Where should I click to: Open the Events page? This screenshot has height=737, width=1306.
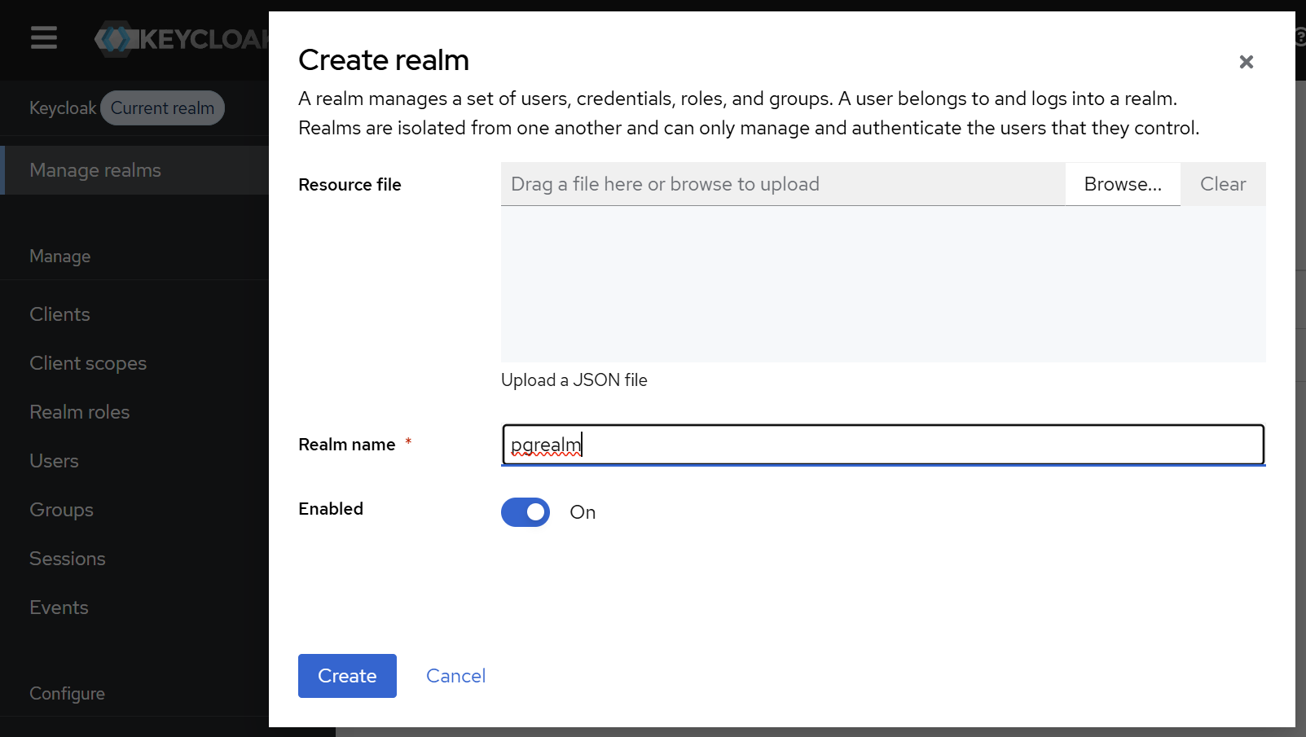[59, 607]
